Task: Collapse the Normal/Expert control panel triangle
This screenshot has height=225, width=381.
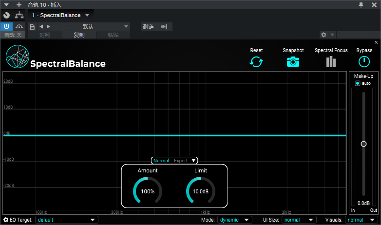Action: pyautogui.click(x=193, y=160)
